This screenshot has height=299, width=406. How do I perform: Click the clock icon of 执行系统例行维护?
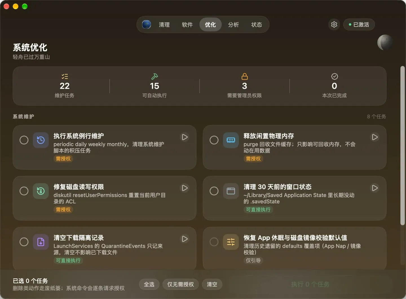[x=41, y=140]
